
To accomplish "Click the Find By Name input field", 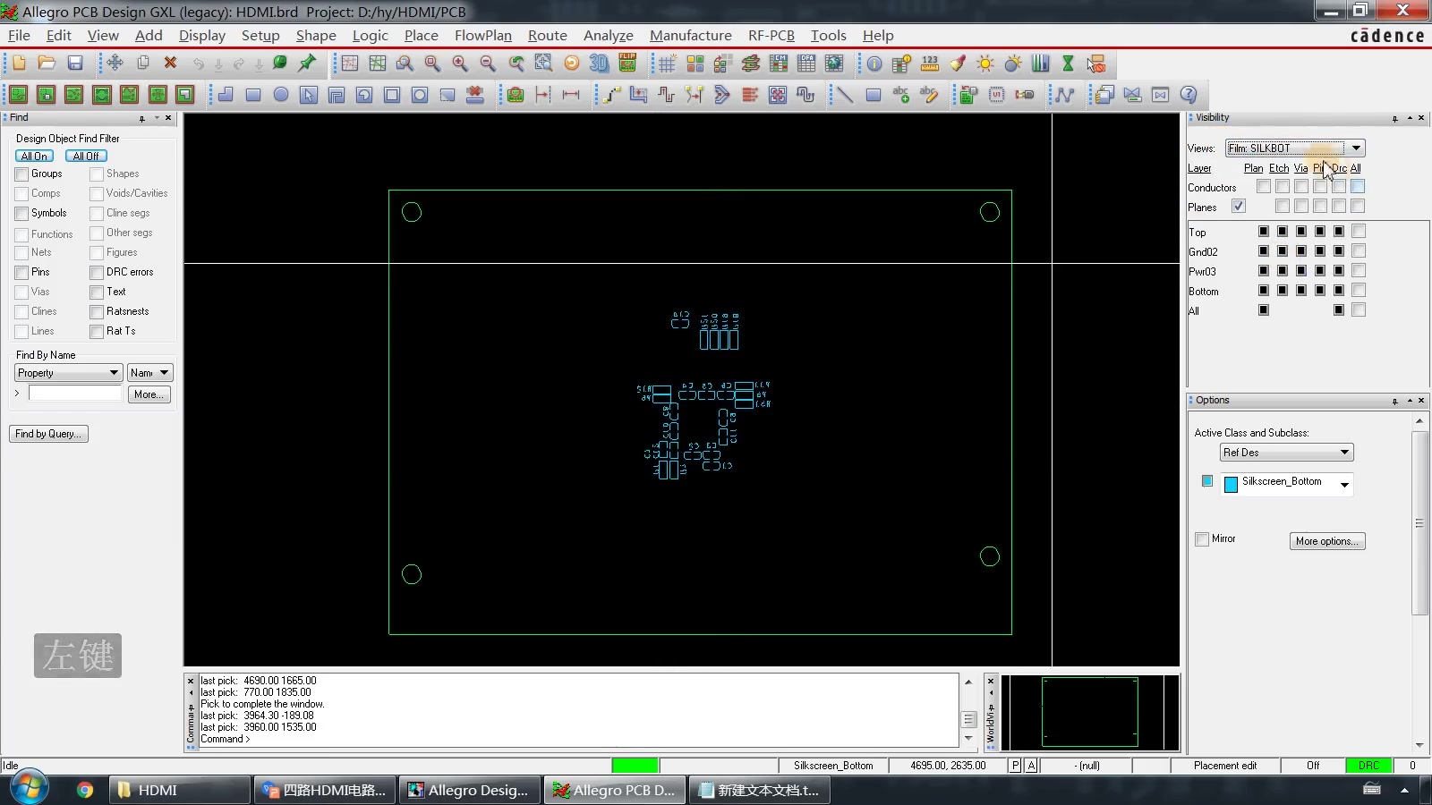I will tap(75, 394).
